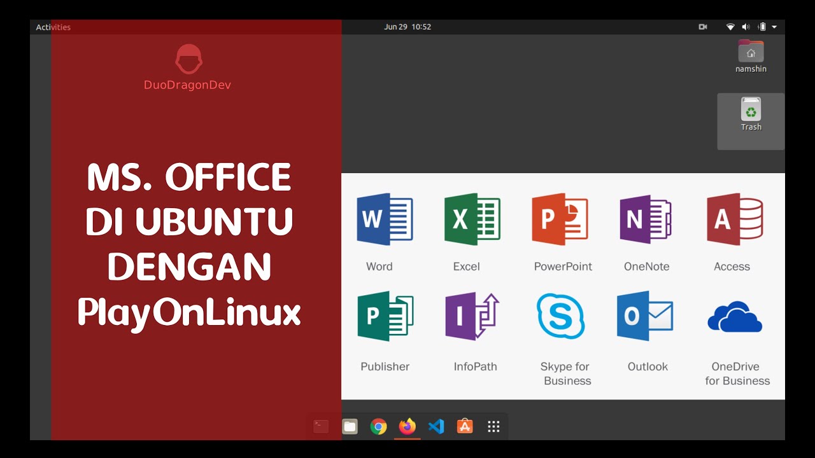The image size is (815, 458).
Task: Click the "OneDrive for Business" label
Action: click(737, 373)
